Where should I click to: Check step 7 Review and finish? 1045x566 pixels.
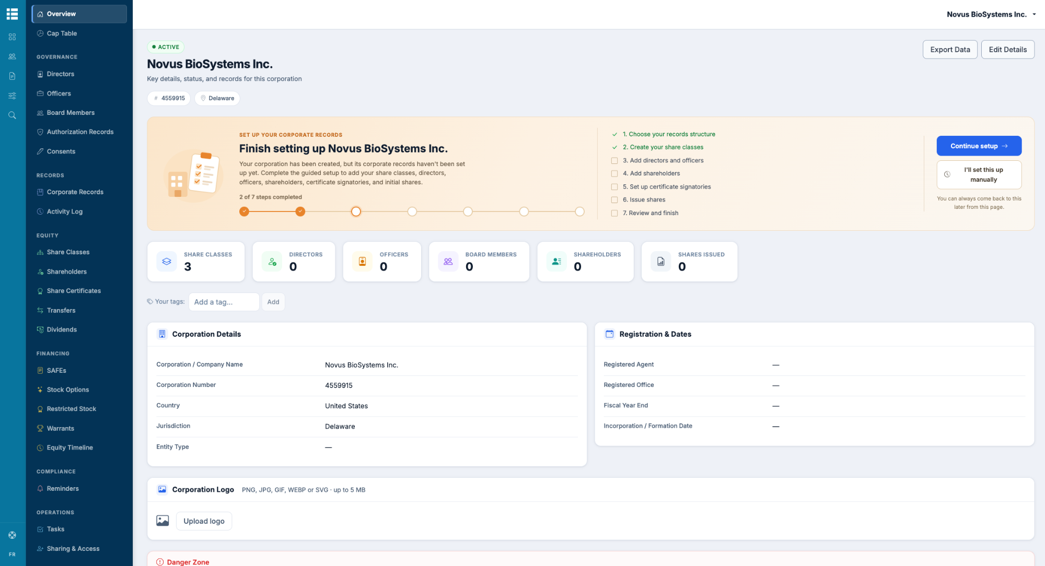coord(614,213)
